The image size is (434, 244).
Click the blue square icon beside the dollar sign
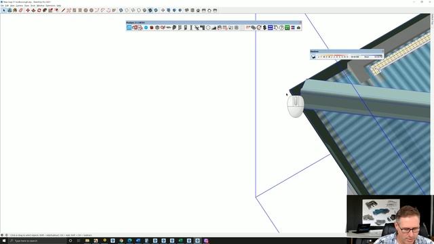[x=270, y=27]
